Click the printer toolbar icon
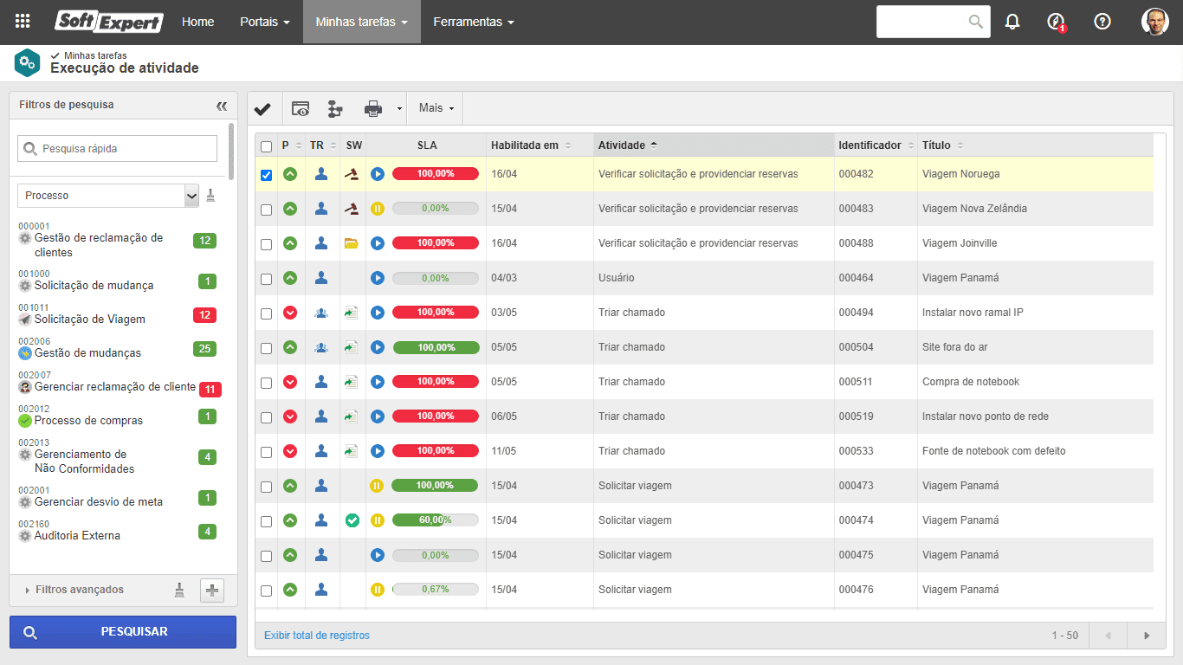The image size is (1183, 665). [x=373, y=109]
